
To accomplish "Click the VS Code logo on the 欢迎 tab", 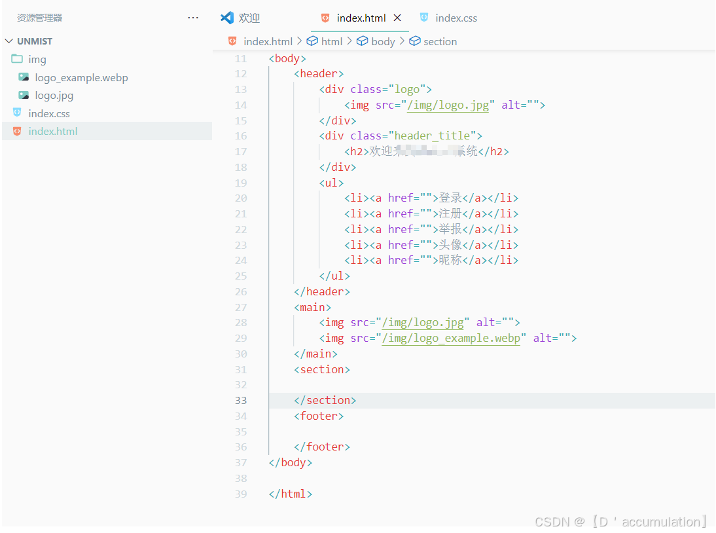I will (226, 18).
